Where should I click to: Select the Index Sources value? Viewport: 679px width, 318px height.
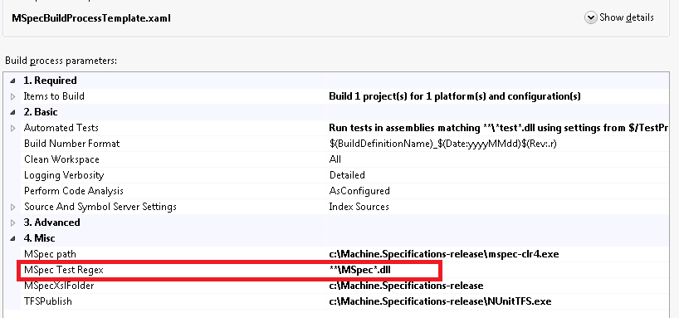[359, 207]
